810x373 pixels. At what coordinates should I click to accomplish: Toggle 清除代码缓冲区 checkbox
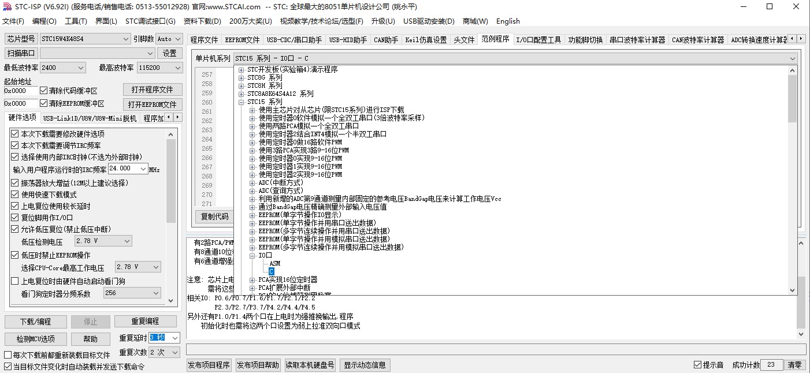pyautogui.click(x=44, y=91)
